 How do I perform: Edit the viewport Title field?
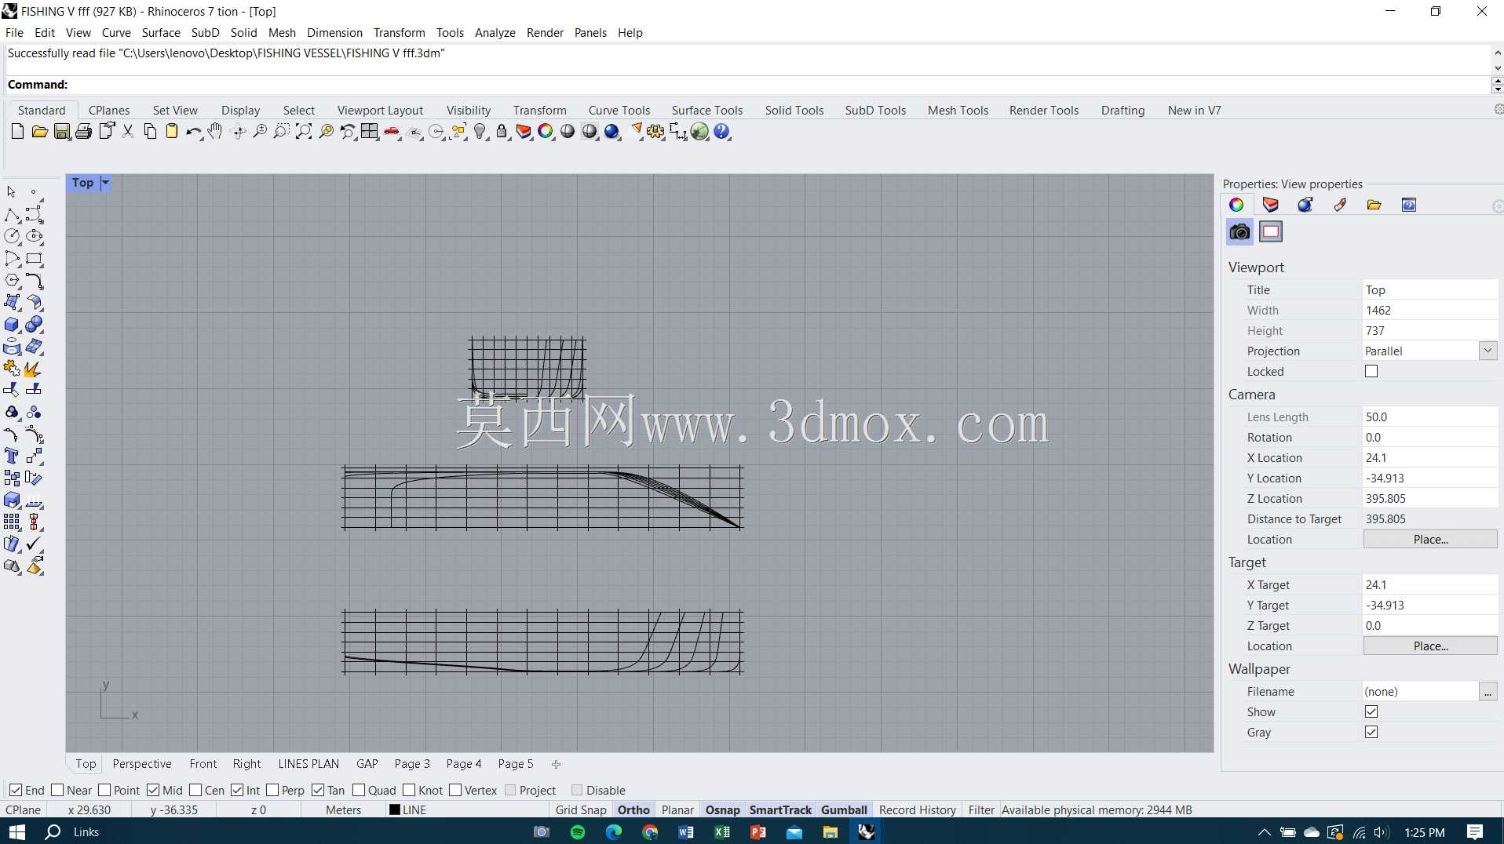click(x=1429, y=290)
